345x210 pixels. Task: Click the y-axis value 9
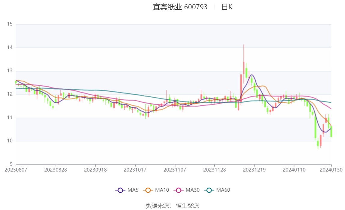tap(11, 164)
